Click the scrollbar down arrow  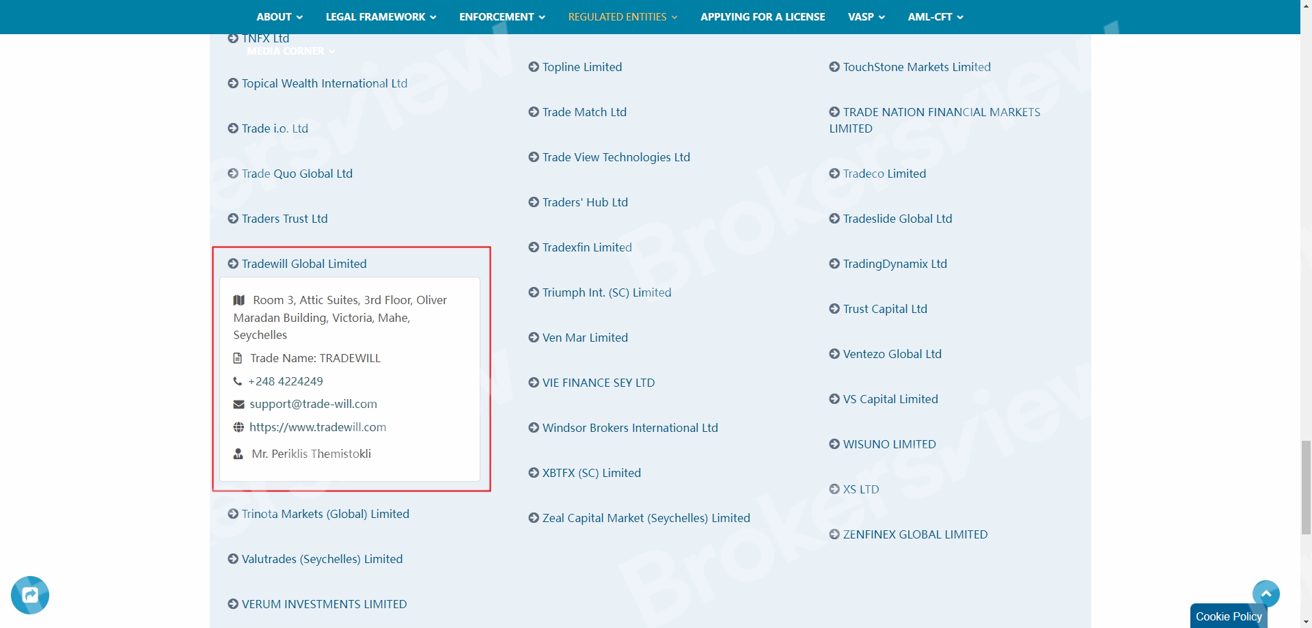click(1306, 623)
